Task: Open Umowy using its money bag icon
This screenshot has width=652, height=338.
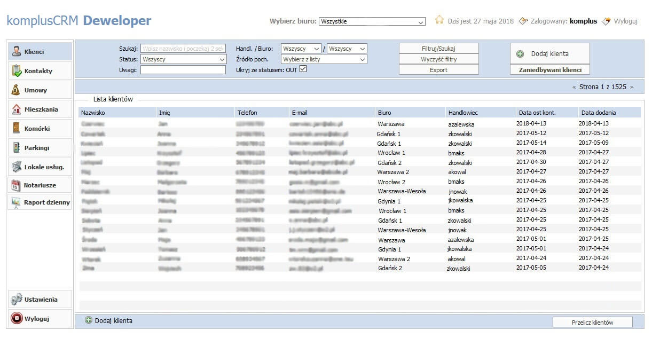Action: 17,90
